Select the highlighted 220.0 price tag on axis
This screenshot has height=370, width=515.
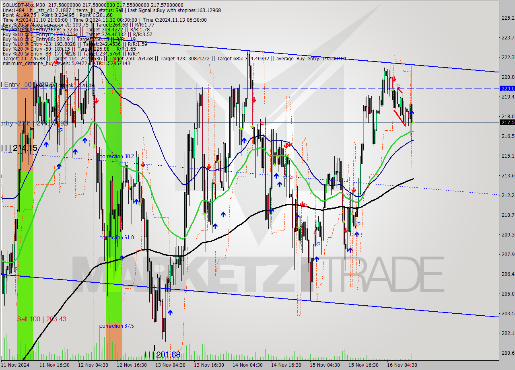tap(507, 88)
